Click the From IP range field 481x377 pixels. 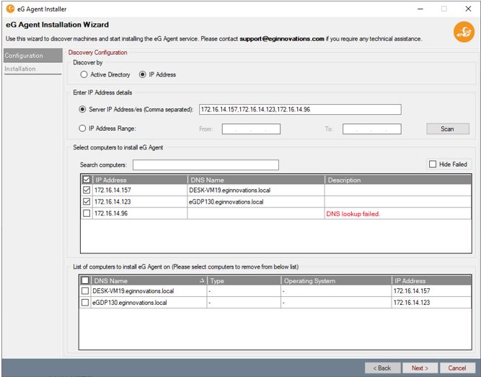(251, 129)
